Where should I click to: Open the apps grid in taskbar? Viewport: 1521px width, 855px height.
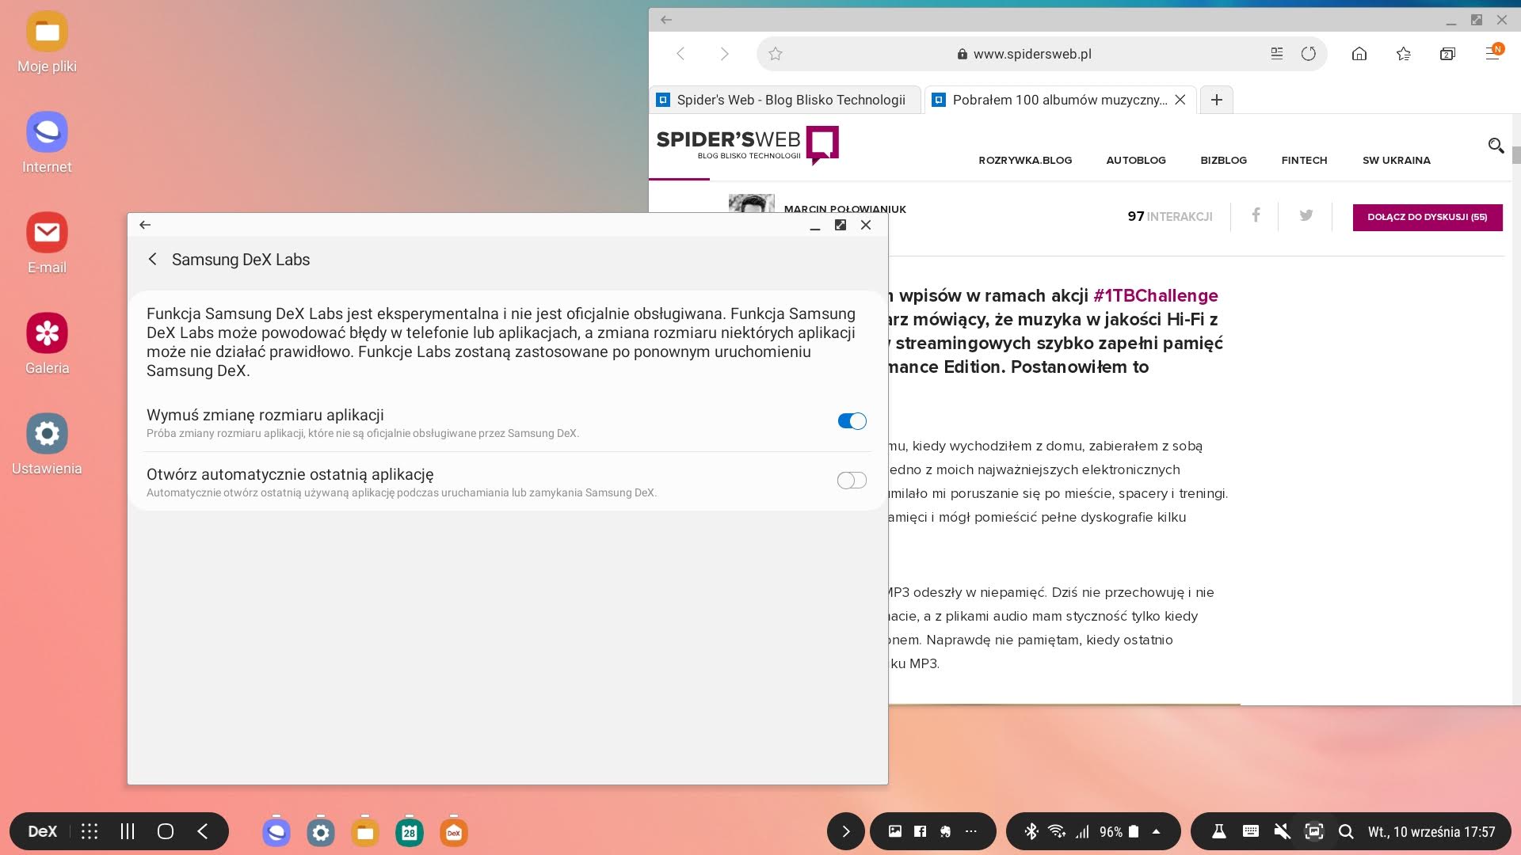[90, 831]
